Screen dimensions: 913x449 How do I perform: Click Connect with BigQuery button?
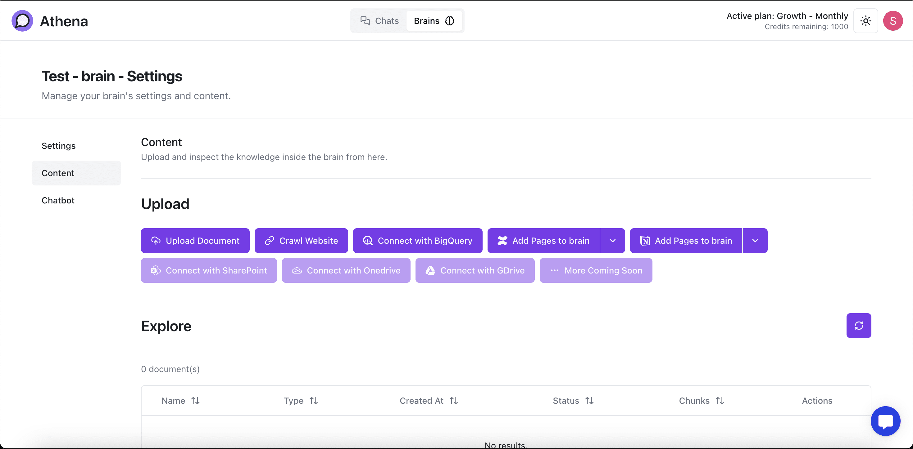tap(417, 241)
